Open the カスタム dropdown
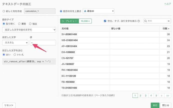 pyautogui.click(x=15, y=43)
